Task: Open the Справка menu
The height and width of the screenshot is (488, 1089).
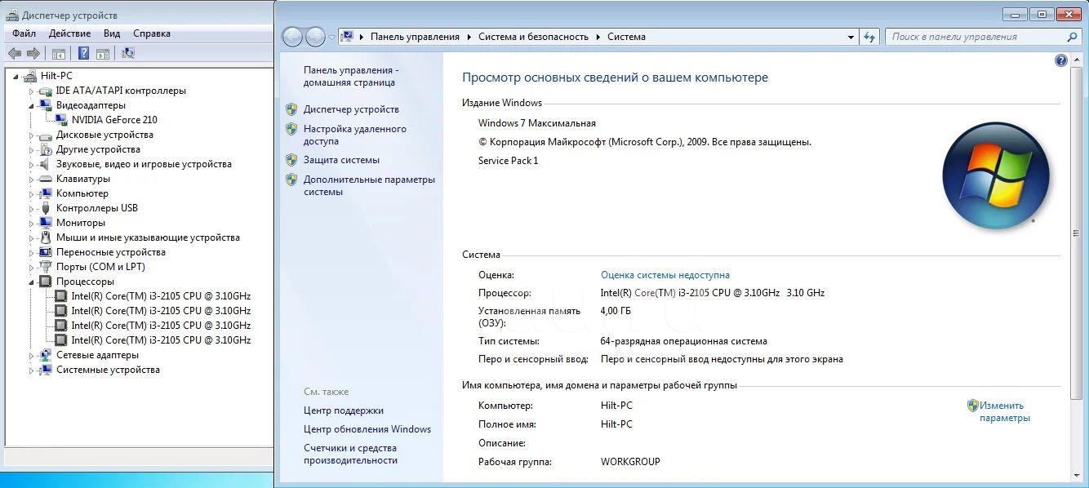Action: pyautogui.click(x=152, y=33)
